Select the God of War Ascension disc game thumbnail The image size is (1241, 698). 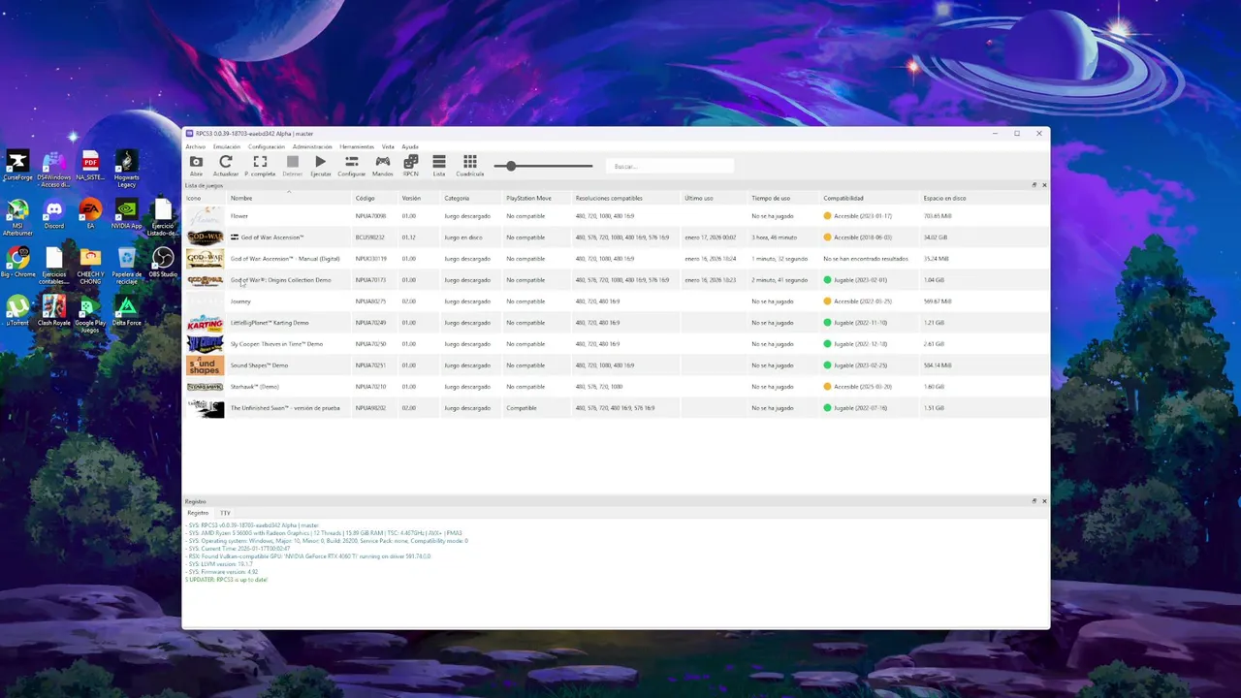pos(205,238)
